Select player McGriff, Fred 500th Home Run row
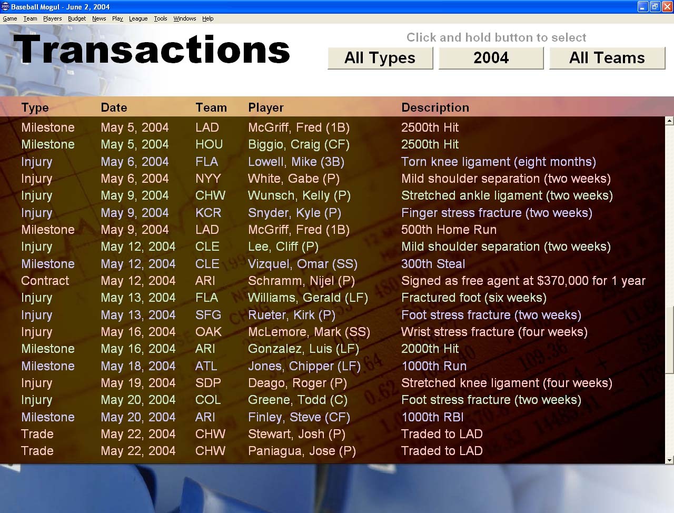The image size is (674, 513). pyautogui.click(x=299, y=230)
